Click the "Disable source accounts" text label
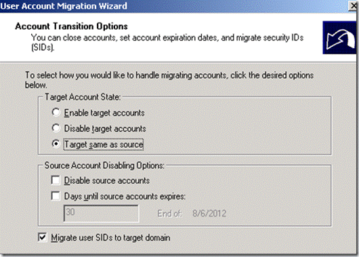359x257 pixels. tap(107, 180)
